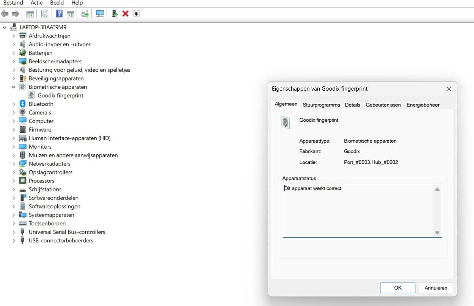The width and height of the screenshot is (474, 306).
Task: Expand the Schijfstations category
Action: (14, 189)
